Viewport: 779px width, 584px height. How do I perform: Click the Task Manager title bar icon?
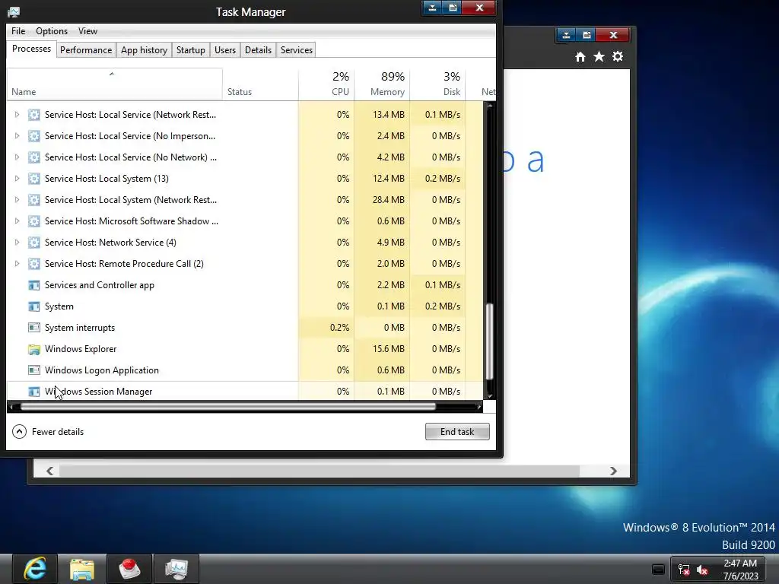tap(14, 12)
